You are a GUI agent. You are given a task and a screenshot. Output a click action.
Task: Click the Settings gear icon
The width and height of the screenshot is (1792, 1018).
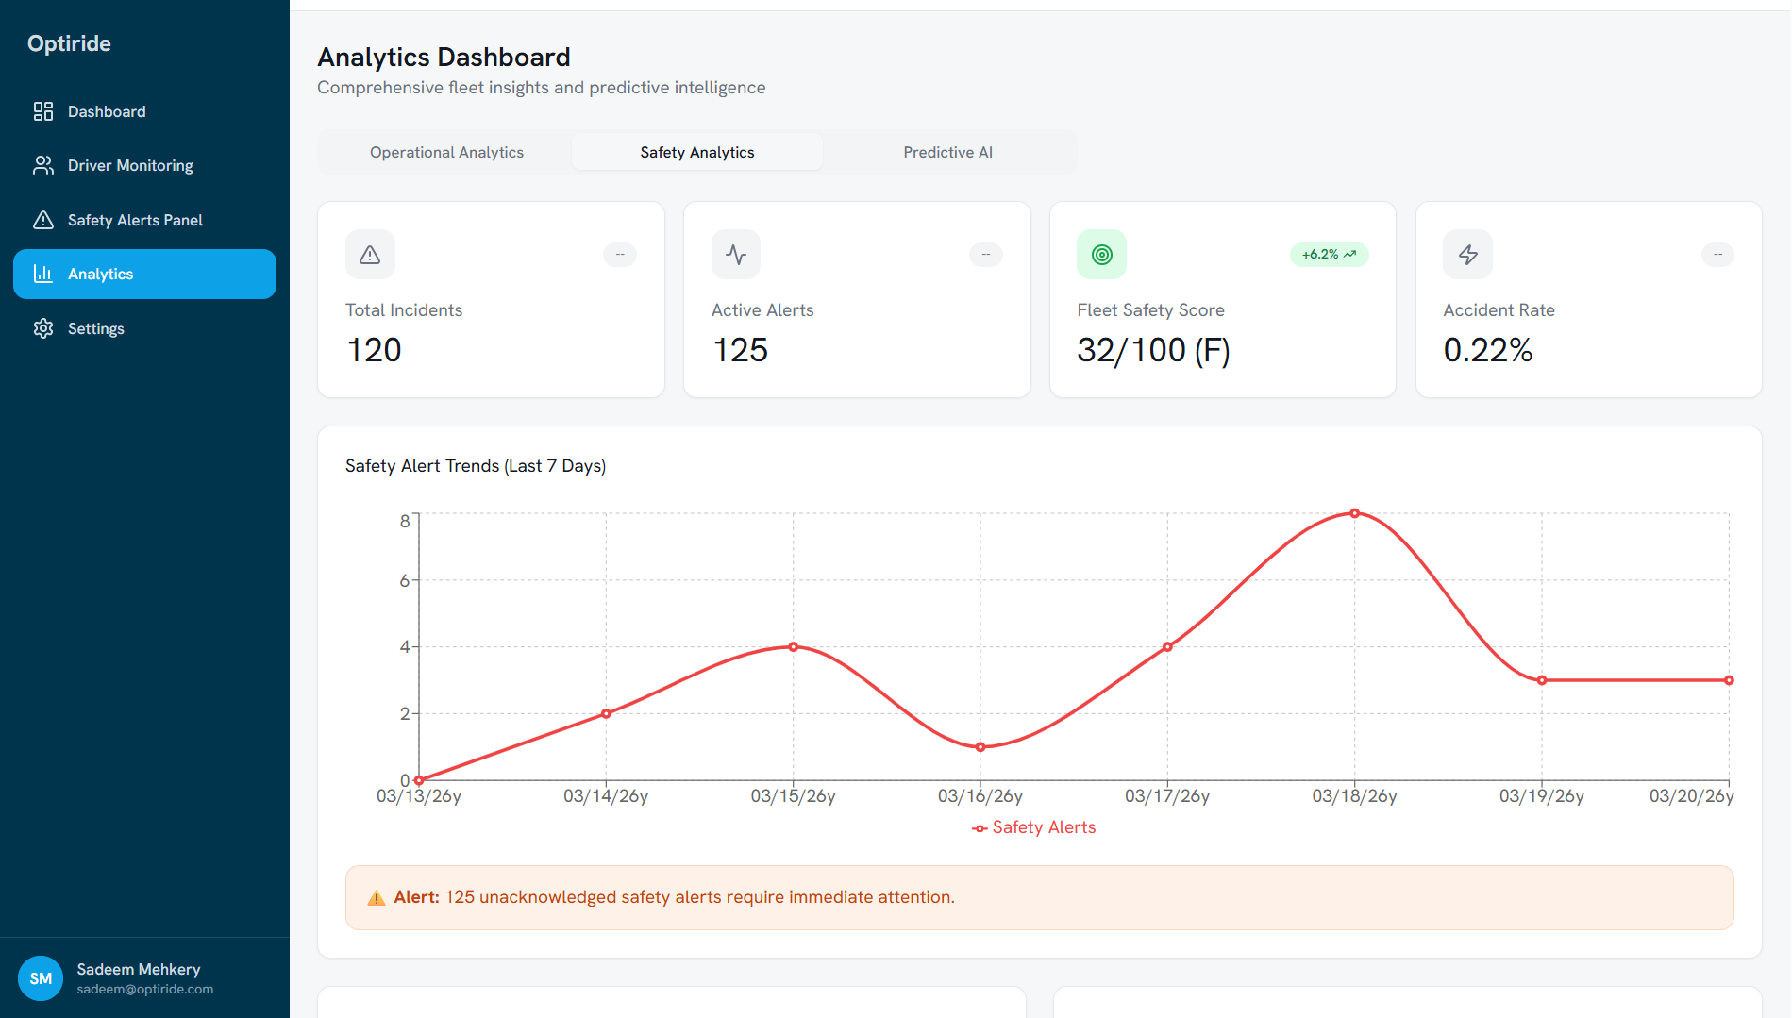pyautogui.click(x=43, y=328)
